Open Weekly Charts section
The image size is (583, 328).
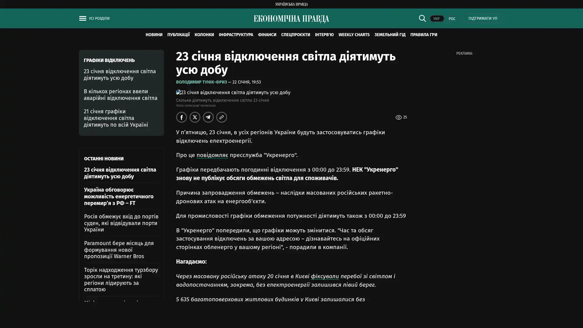[x=354, y=35]
